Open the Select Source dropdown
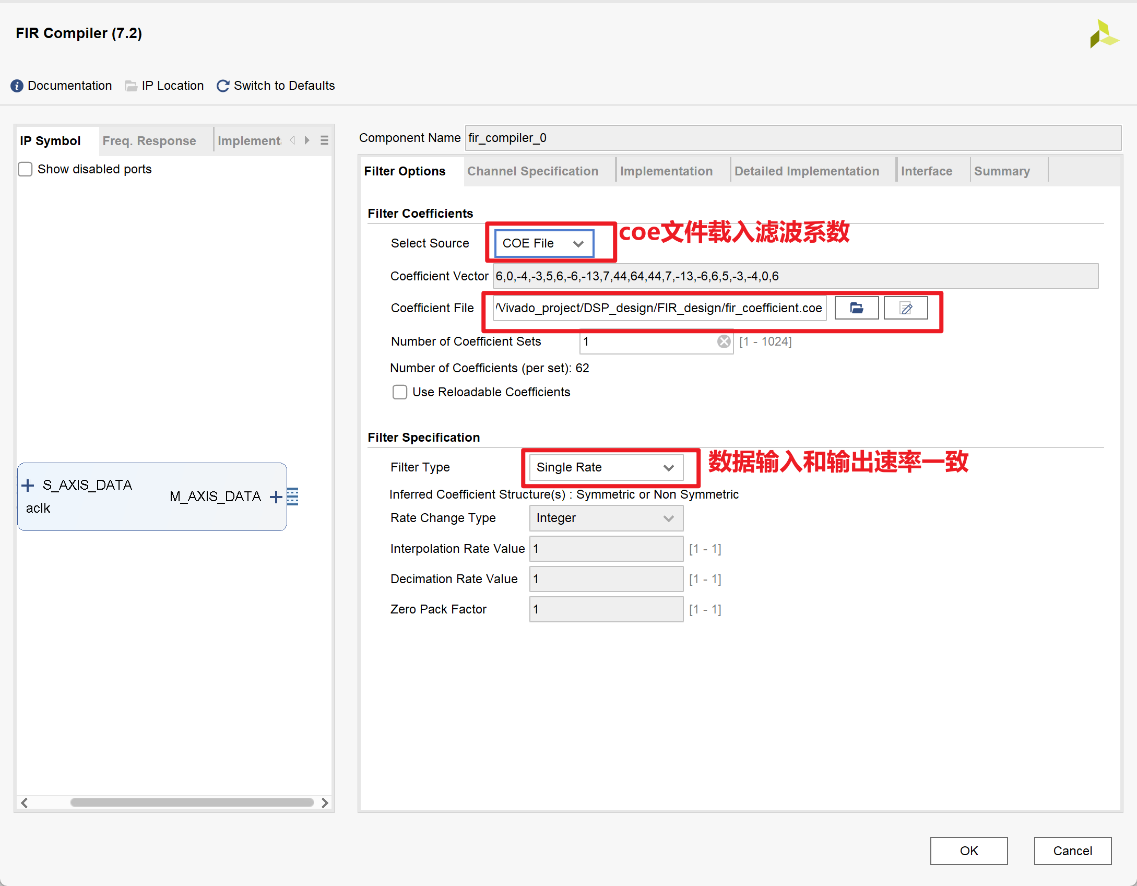This screenshot has width=1137, height=886. [x=544, y=243]
